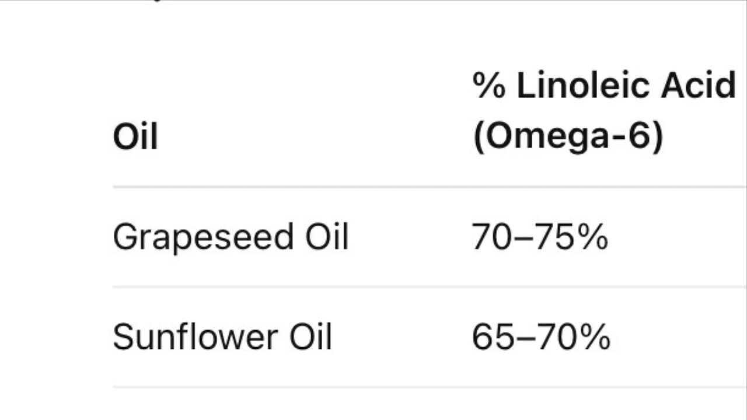Select the "70–75%" table cell
Screen dimensions: 747x420
coord(540,237)
